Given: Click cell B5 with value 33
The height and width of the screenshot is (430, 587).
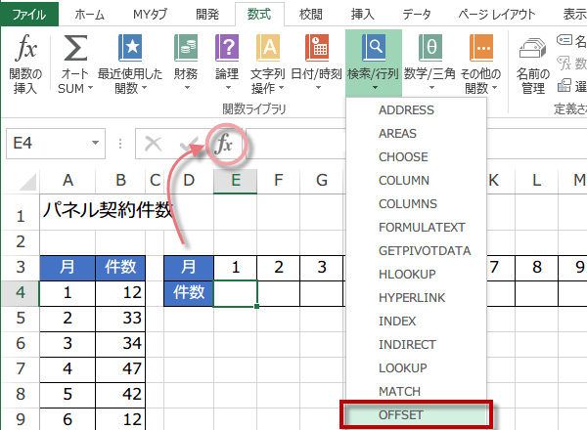Looking at the screenshot, I should click(120, 319).
